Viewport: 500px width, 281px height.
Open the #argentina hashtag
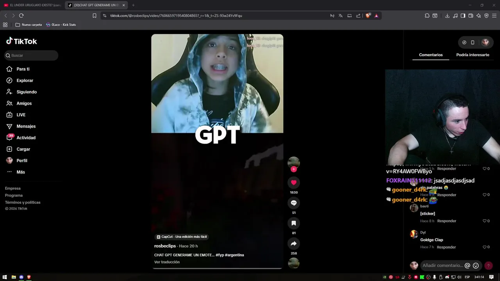(x=234, y=255)
